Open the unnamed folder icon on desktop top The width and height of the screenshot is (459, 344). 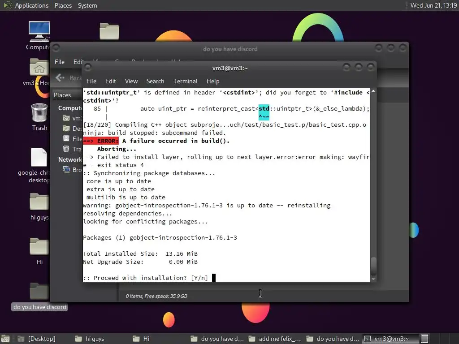(109, 31)
